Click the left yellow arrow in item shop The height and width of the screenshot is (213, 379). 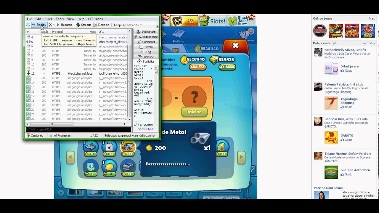(70, 158)
